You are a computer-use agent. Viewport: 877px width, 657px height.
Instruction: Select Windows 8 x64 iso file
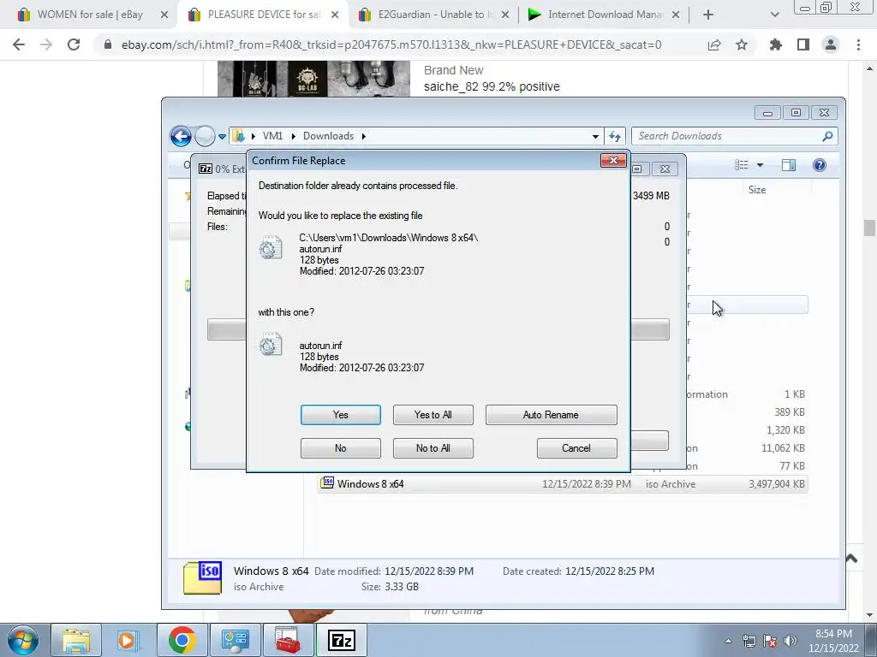tap(370, 484)
